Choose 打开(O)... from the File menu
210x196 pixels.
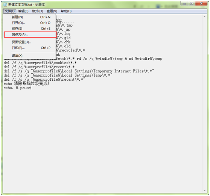pyautogui.click(x=30, y=23)
